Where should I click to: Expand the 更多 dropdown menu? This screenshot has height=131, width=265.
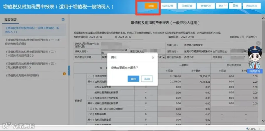(x=222, y=6)
